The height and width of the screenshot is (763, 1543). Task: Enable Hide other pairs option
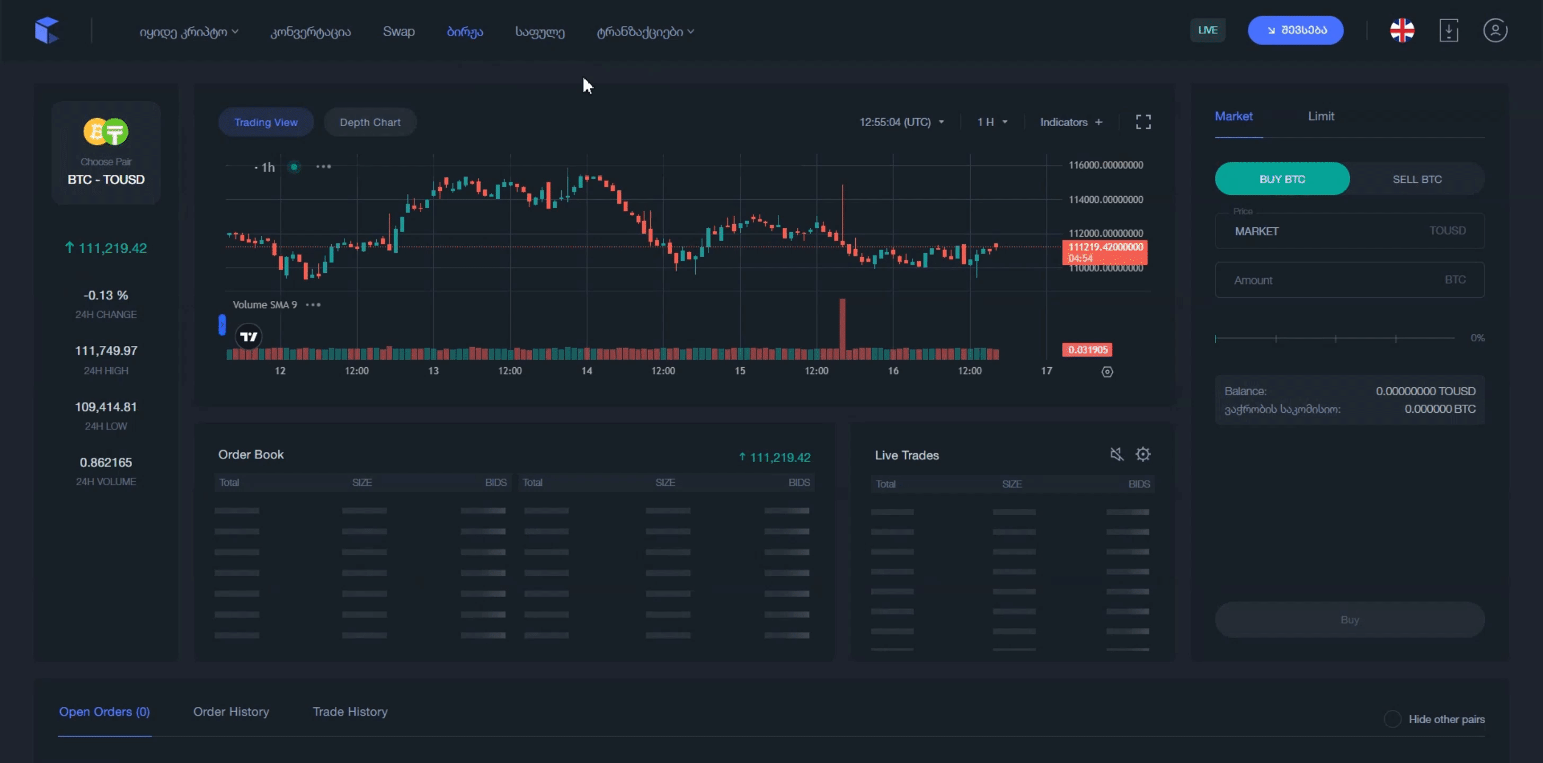tap(1393, 718)
